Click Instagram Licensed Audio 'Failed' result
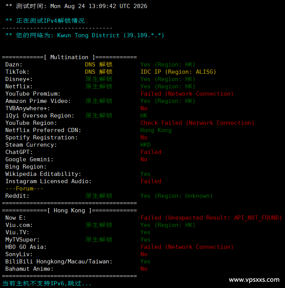The height and width of the screenshot is (288, 285). [x=151, y=181]
